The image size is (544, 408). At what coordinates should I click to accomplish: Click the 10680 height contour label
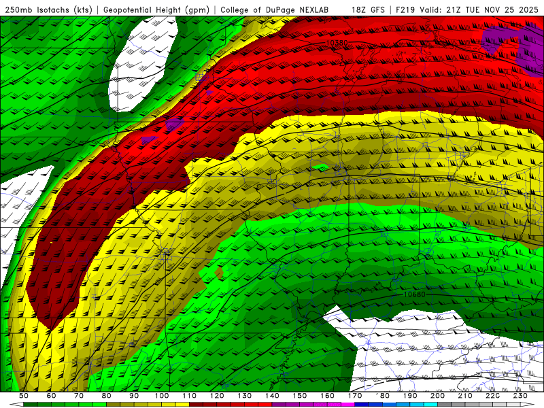(415, 294)
